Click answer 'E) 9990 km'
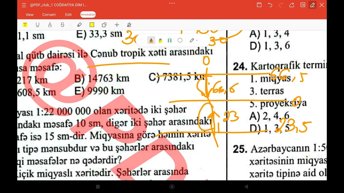This screenshot has width=344, height=193. [x=99, y=91]
